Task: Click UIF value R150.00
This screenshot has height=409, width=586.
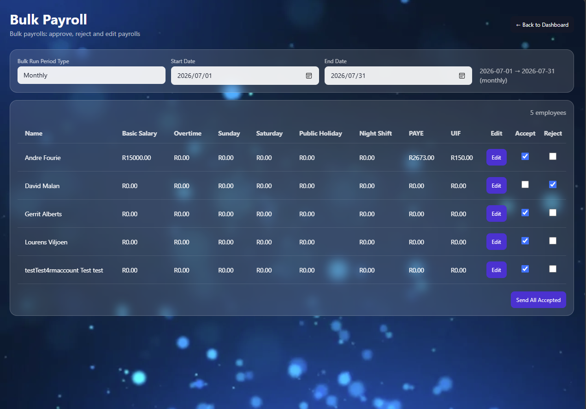Action: pos(462,158)
